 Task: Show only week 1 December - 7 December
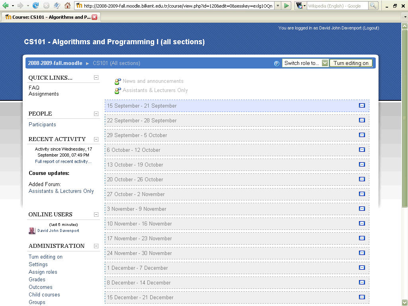pyautogui.click(x=362, y=267)
